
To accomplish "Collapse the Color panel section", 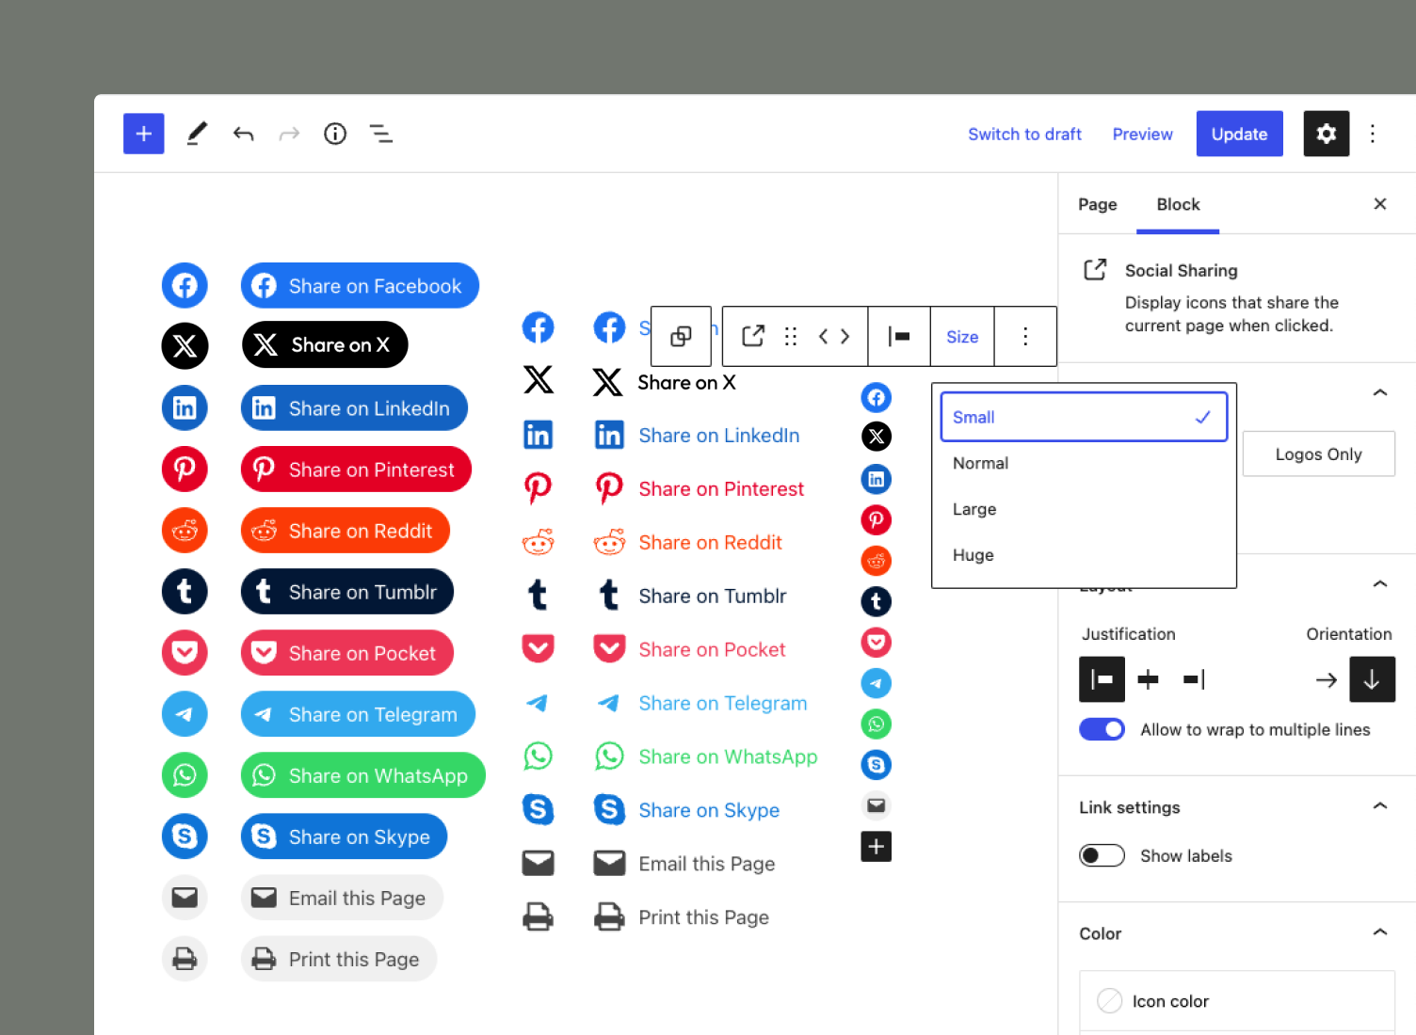I will pos(1379,932).
